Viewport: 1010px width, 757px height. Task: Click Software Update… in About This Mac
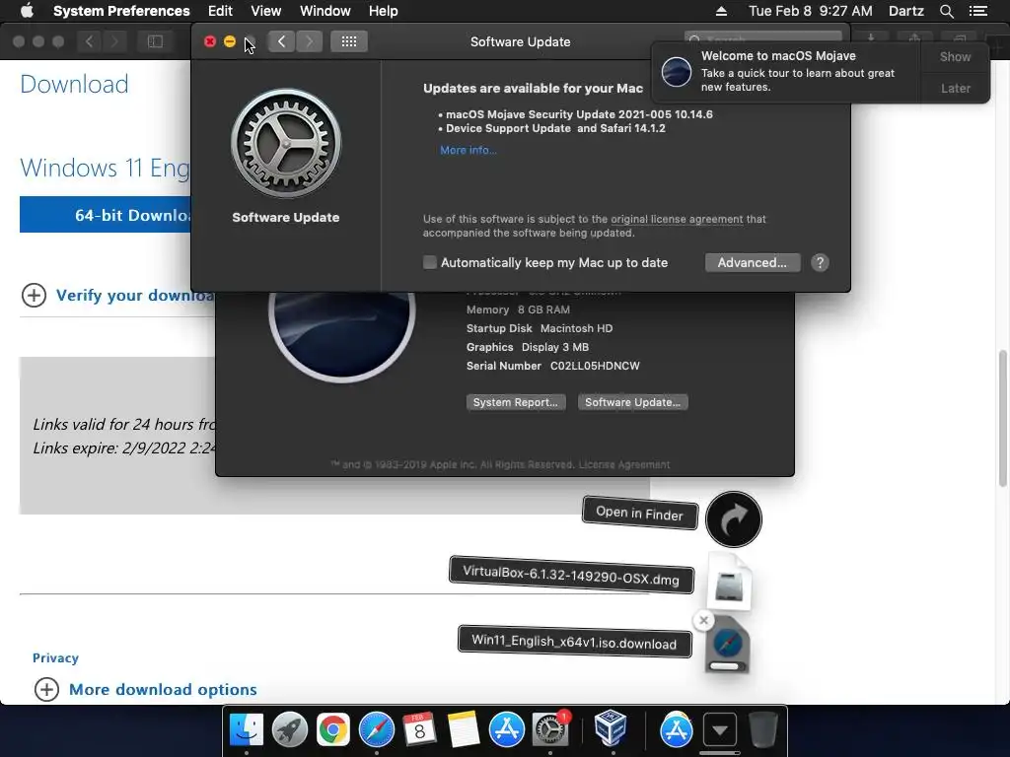[632, 402]
